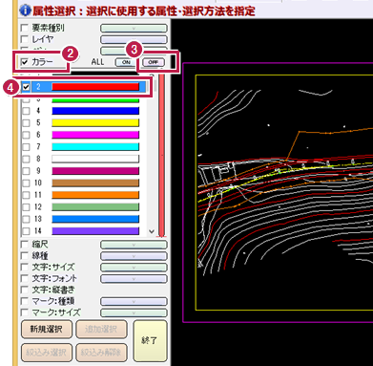This screenshot has height=366, width=373.
Task: Click the color list scroll-down arrow
Action: coord(152,231)
